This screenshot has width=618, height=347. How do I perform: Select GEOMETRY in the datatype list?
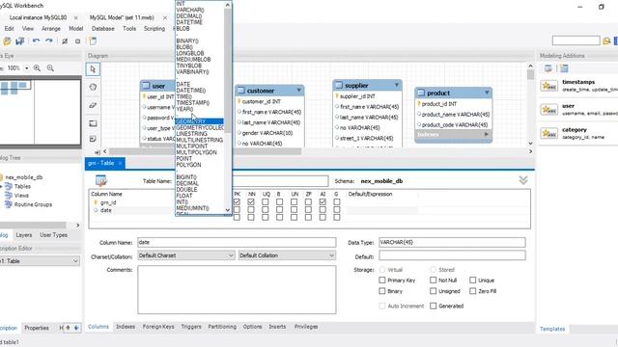tap(200, 121)
